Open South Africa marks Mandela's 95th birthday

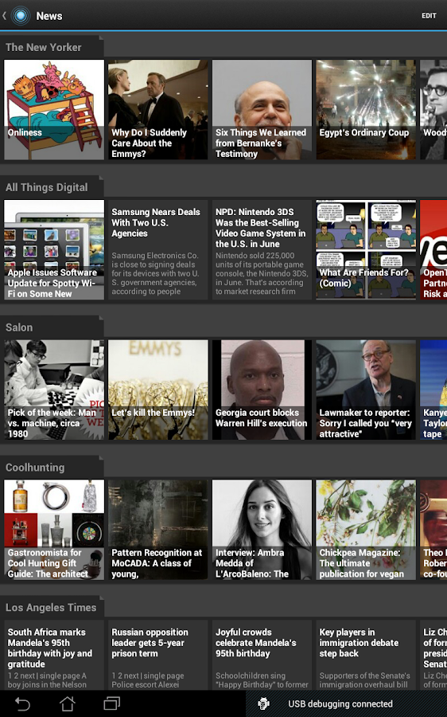(54, 655)
